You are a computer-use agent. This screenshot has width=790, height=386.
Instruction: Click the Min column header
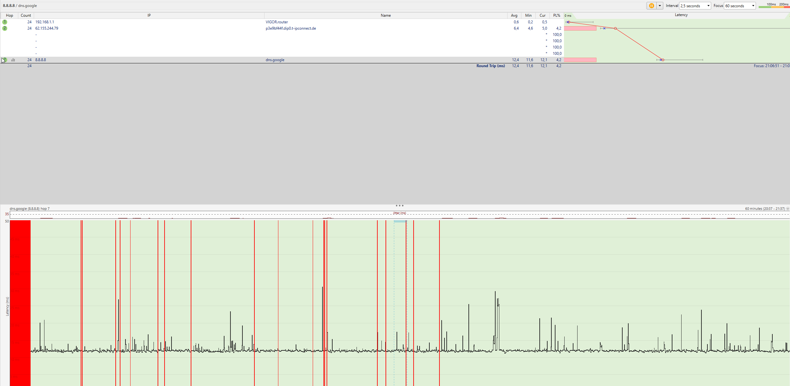click(528, 15)
